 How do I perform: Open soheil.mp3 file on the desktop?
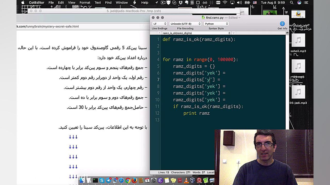(298, 43)
